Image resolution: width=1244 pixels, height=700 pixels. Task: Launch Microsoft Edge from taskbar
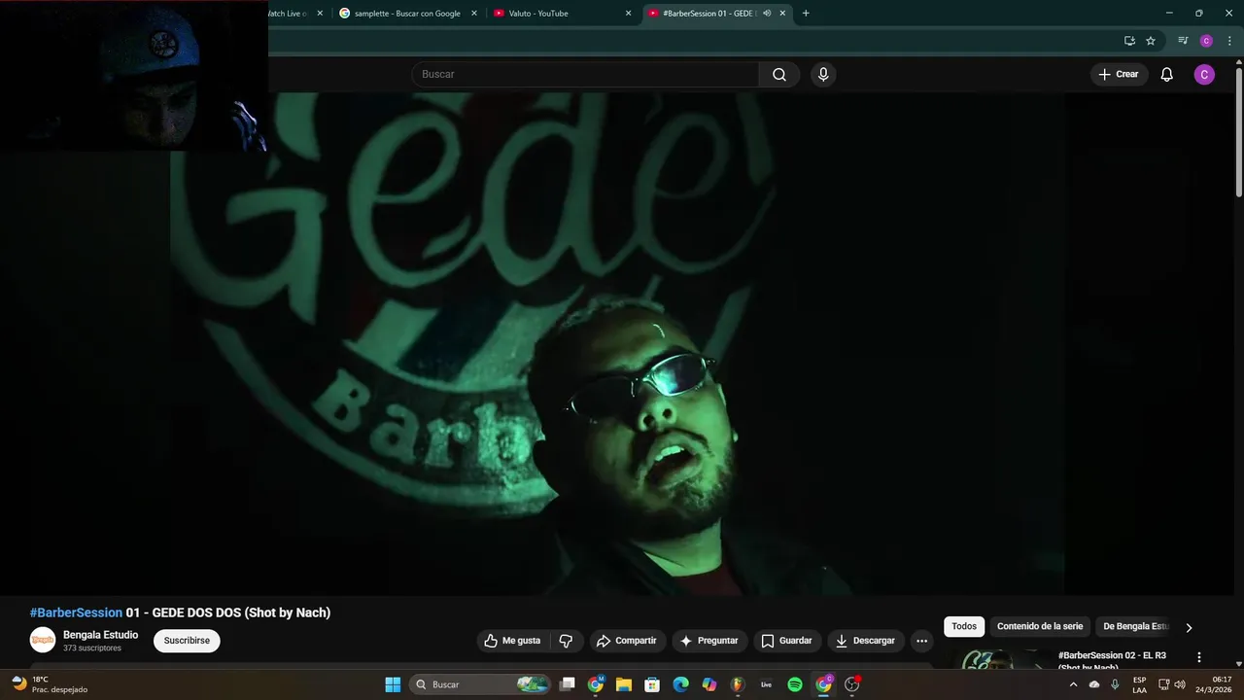click(x=681, y=684)
